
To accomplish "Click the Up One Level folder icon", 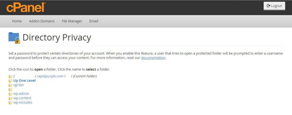I will (11, 81).
